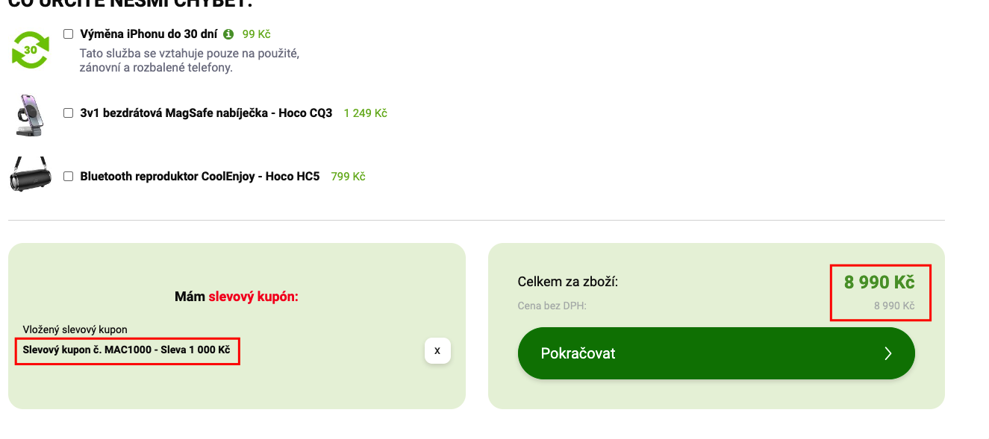Tick the Hoco CQ3 MagSafe nabíječka checkbox
The image size is (989, 439).
click(69, 113)
